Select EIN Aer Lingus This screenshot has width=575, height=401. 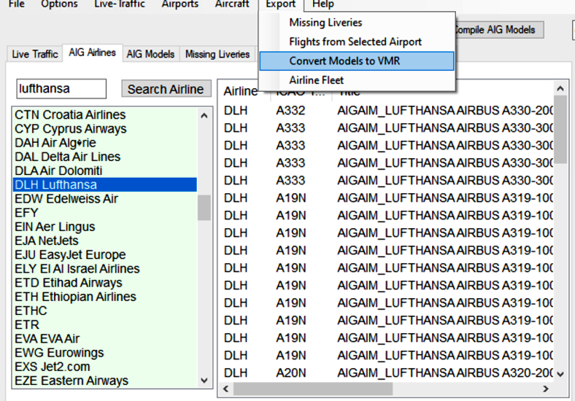coord(105,227)
